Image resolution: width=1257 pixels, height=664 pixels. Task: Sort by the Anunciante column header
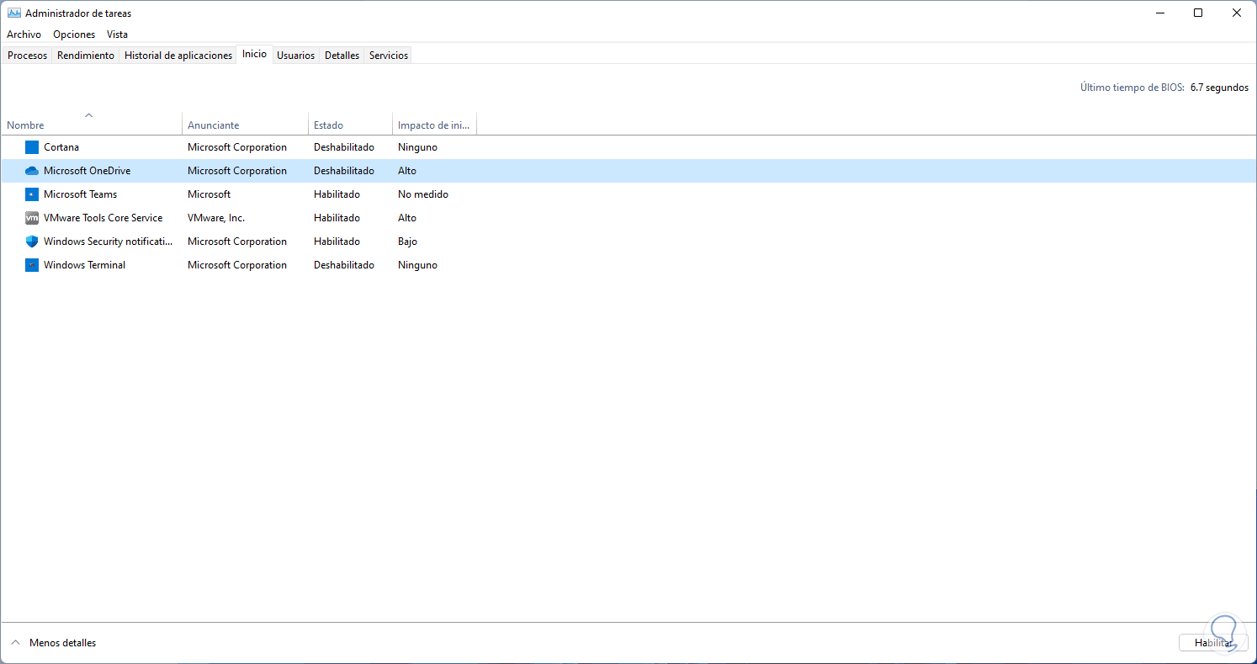click(x=245, y=123)
